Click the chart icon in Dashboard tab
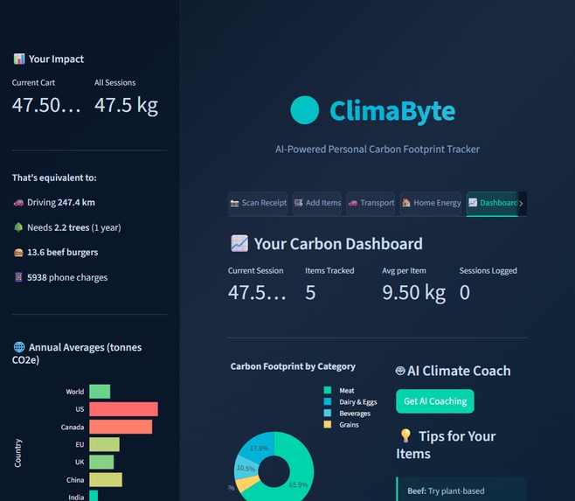Image resolution: width=575 pixels, height=501 pixels. [473, 203]
